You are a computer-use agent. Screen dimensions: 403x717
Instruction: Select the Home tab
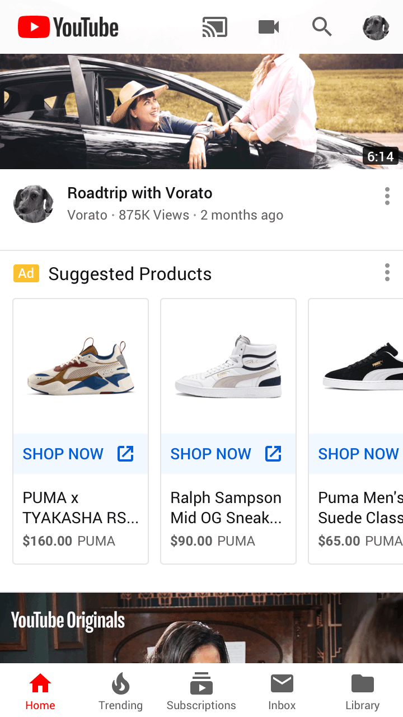pyautogui.click(x=40, y=691)
